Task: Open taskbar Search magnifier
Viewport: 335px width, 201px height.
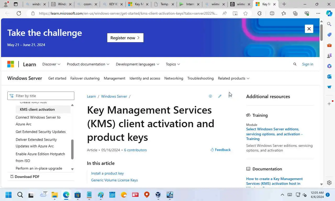Action: 20,195
